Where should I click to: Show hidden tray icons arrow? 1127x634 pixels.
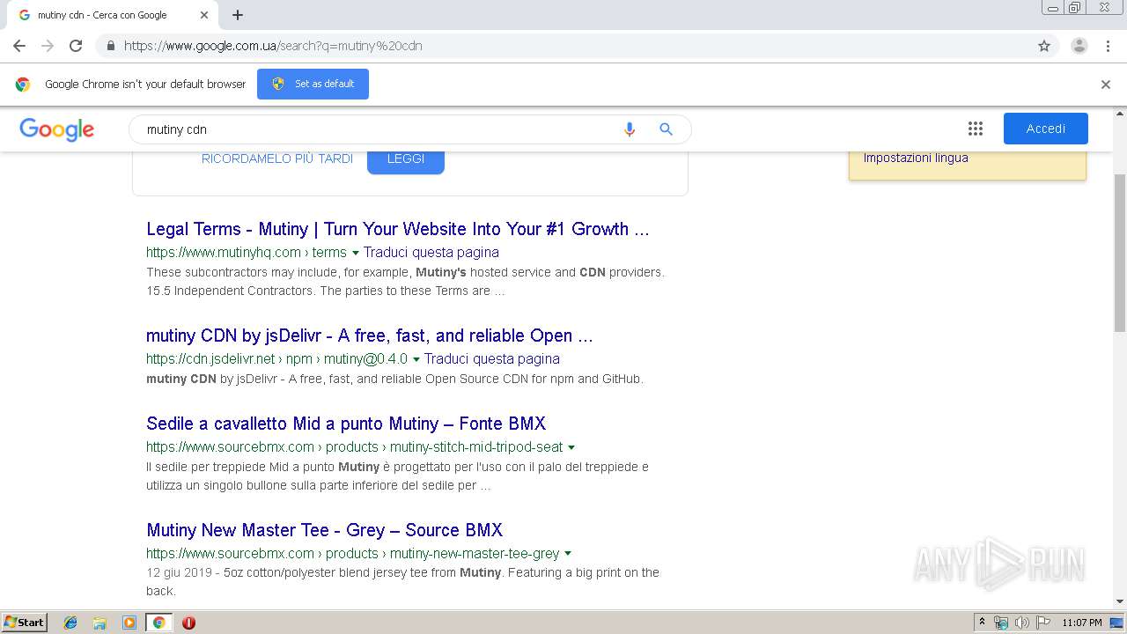point(982,623)
